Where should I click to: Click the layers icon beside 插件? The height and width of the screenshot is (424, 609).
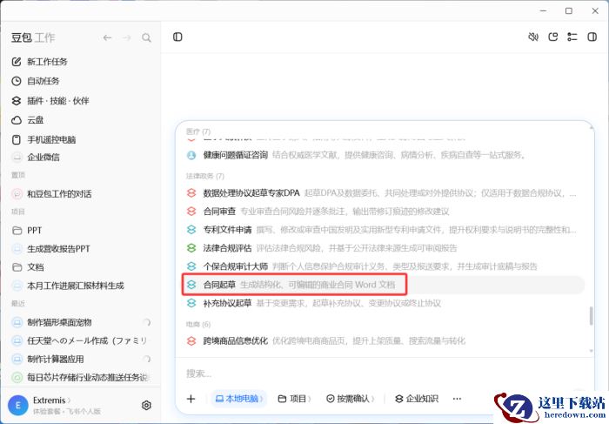(x=17, y=101)
